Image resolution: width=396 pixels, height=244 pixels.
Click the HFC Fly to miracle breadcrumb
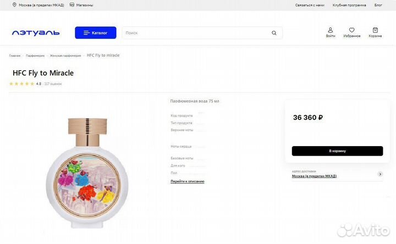103,56
